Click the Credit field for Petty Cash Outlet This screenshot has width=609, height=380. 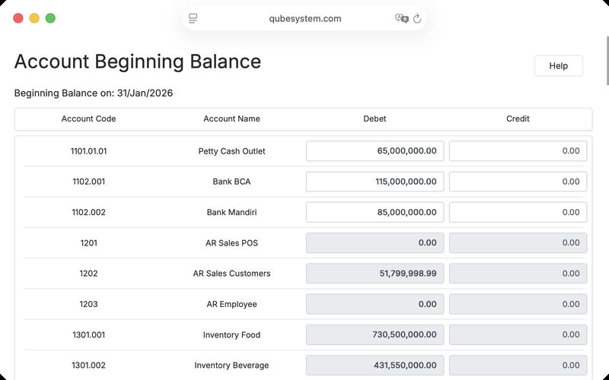(518, 150)
